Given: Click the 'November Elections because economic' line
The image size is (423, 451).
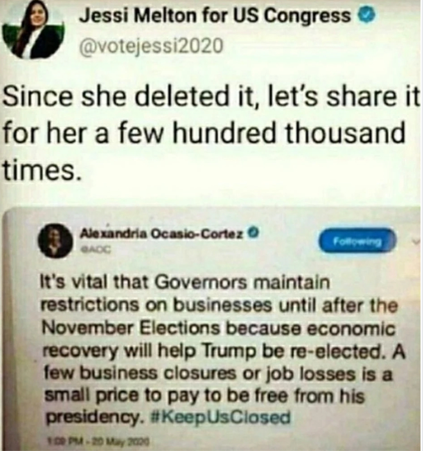Looking at the screenshot, I should tap(218, 328).
